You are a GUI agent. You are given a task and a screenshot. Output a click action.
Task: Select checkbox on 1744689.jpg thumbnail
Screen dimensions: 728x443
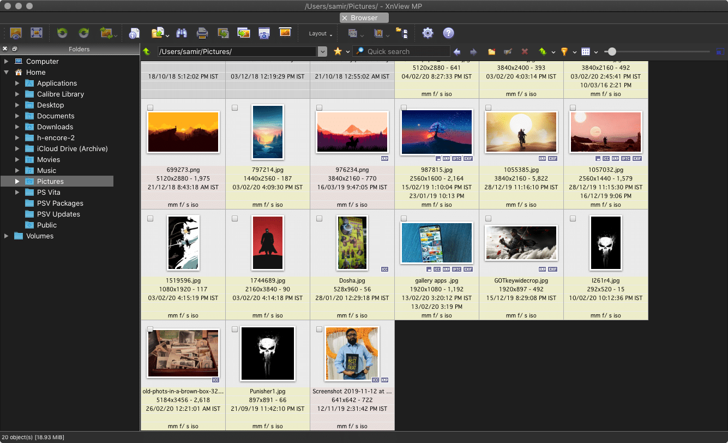click(235, 219)
